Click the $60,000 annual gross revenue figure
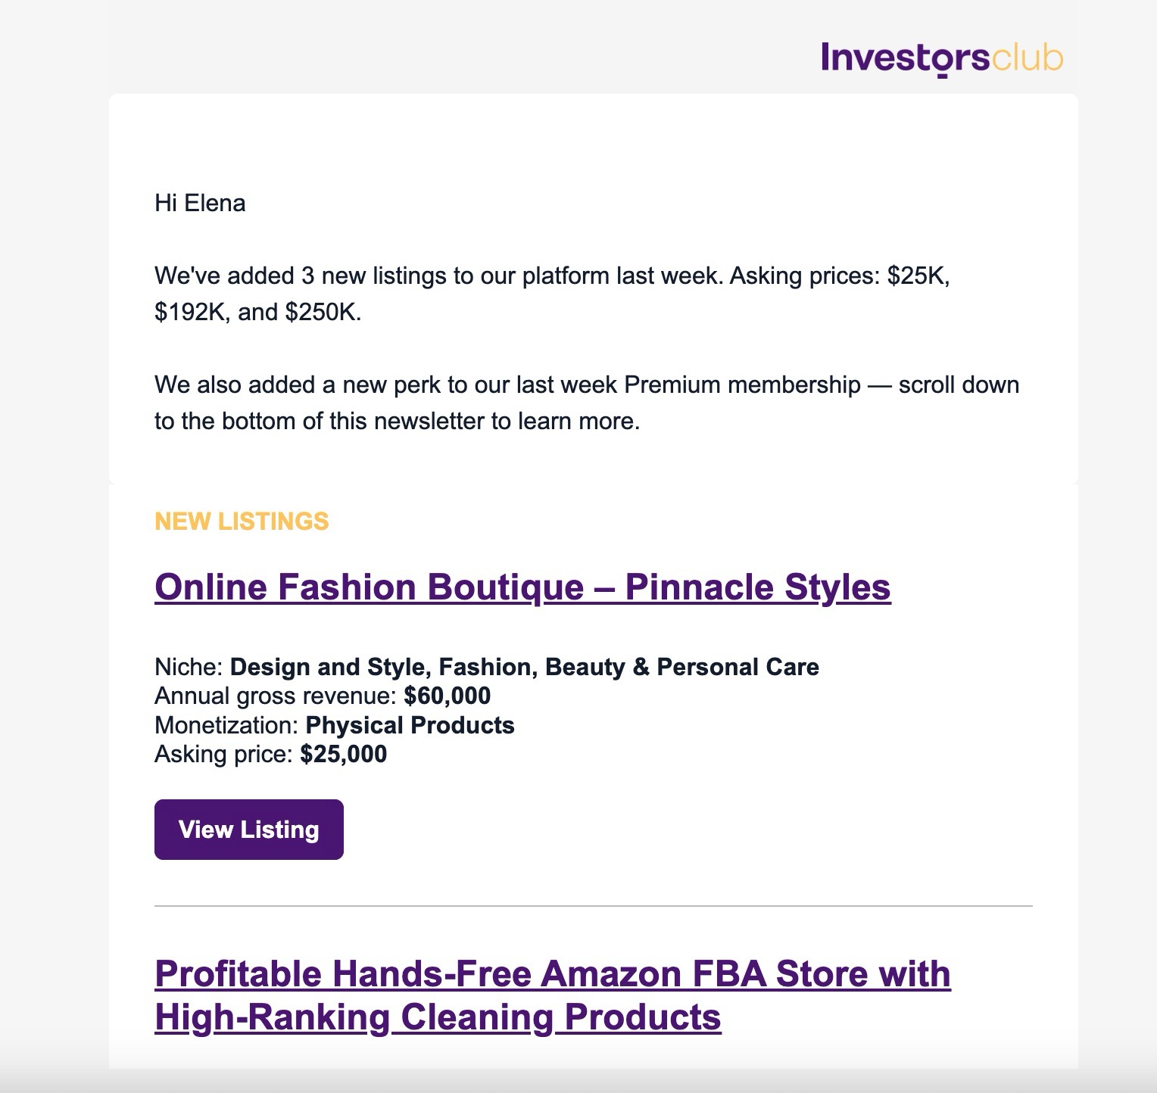The image size is (1157, 1093). tap(447, 696)
